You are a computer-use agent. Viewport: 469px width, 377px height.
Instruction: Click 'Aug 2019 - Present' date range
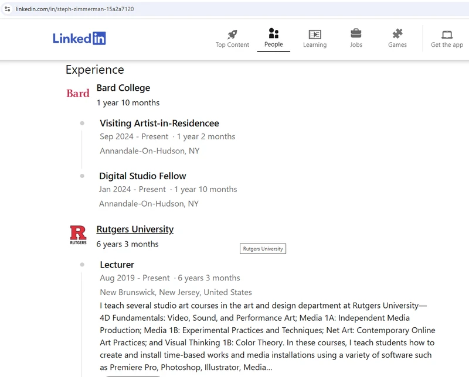click(135, 278)
